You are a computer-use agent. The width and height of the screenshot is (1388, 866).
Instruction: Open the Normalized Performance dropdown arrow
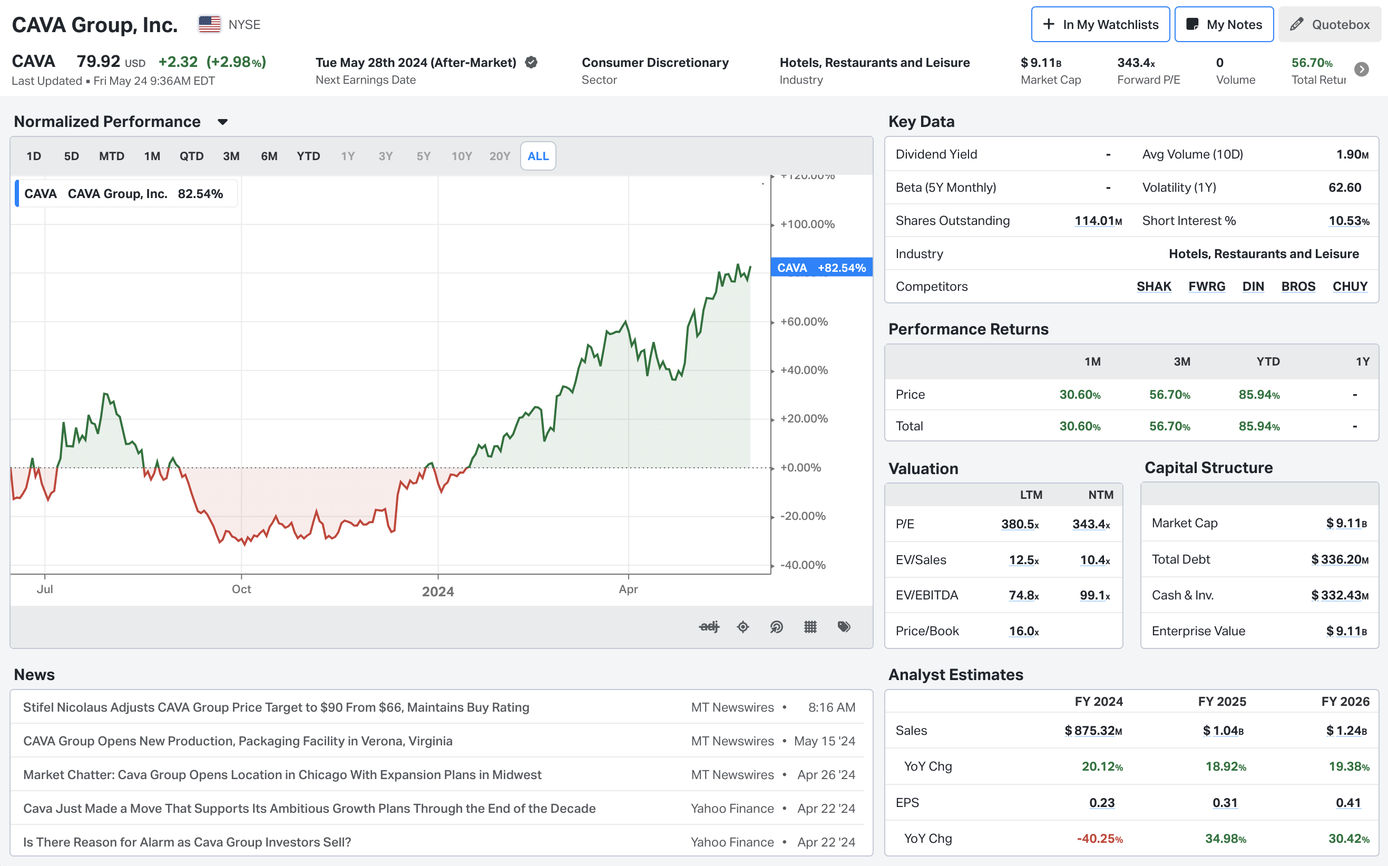pyautogui.click(x=223, y=122)
